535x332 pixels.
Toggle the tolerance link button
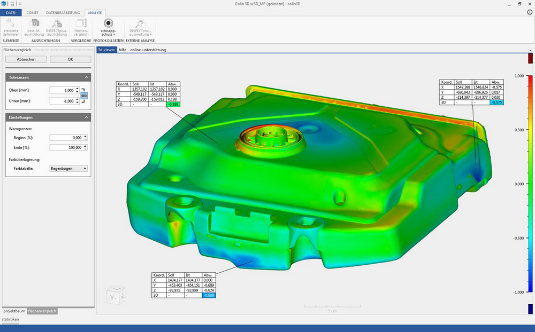84,96
